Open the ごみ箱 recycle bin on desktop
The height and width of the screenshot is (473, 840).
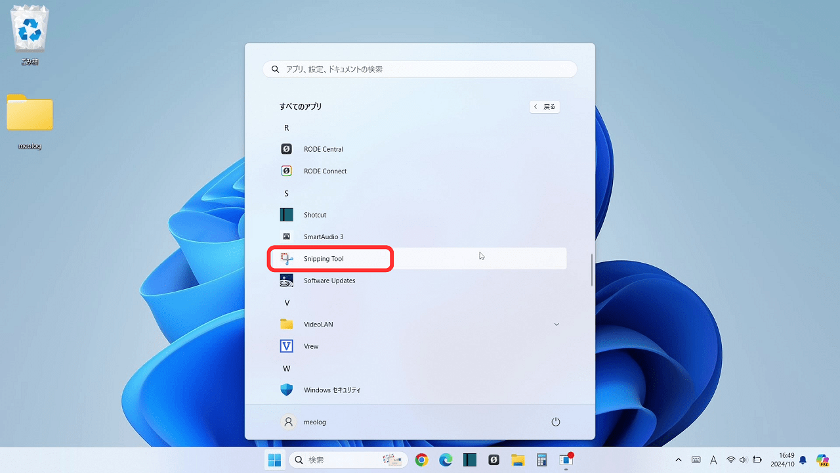[x=30, y=36]
